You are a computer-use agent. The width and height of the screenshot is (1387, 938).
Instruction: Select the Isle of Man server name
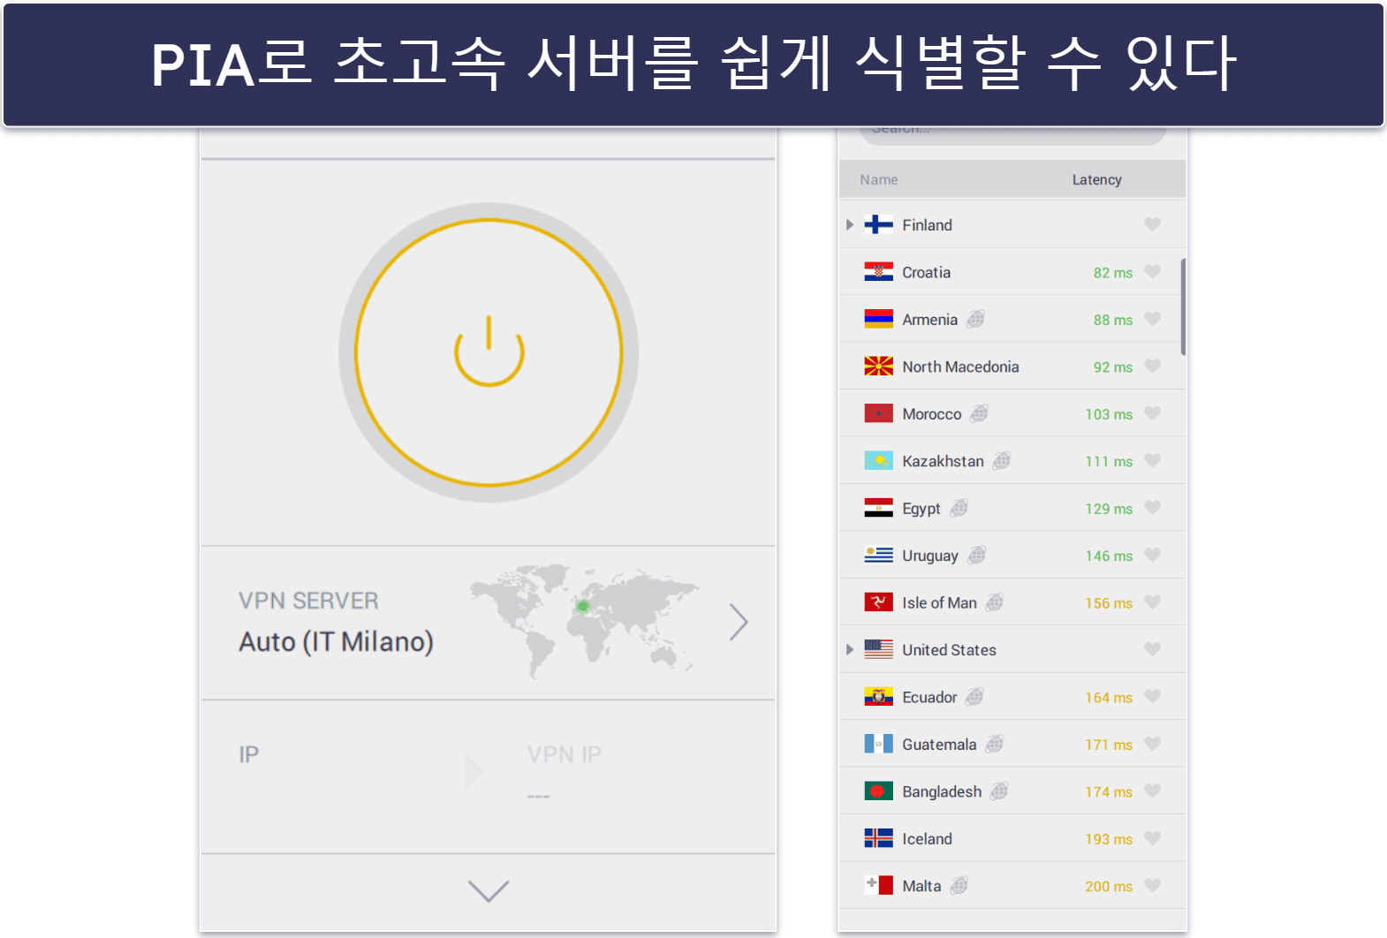tap(939, 603)
